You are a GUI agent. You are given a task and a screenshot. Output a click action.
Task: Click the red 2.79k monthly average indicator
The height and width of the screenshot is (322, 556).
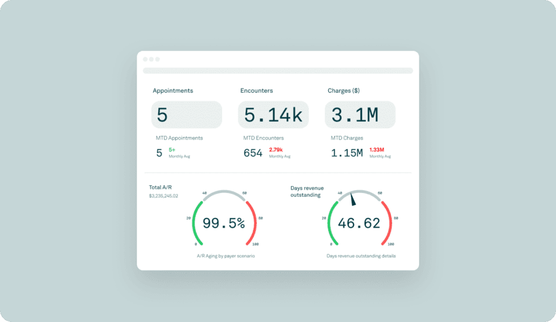[276, 150]
